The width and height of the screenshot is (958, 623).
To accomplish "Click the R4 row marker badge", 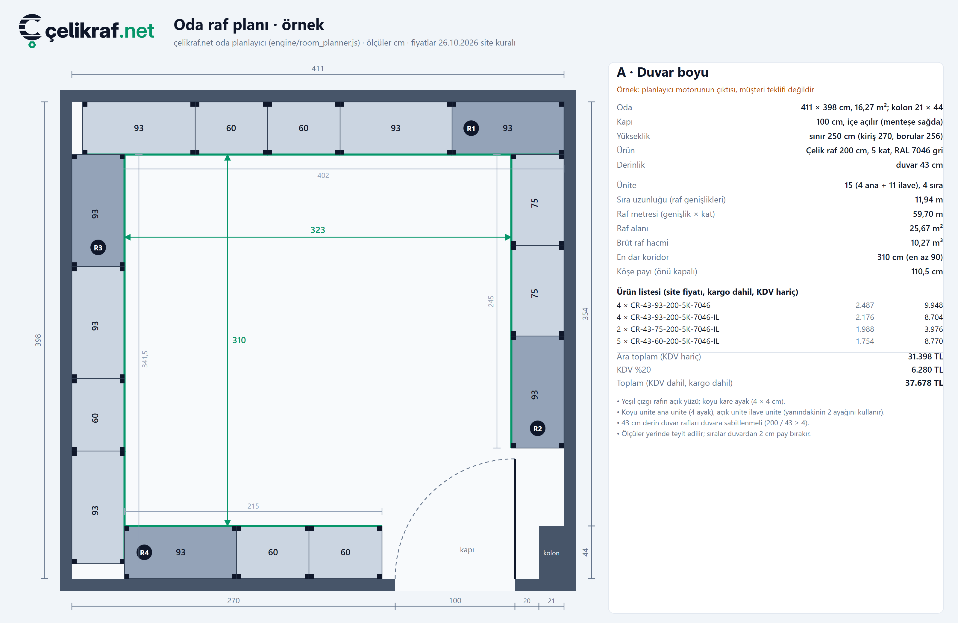I will click(x=144, y=553).
